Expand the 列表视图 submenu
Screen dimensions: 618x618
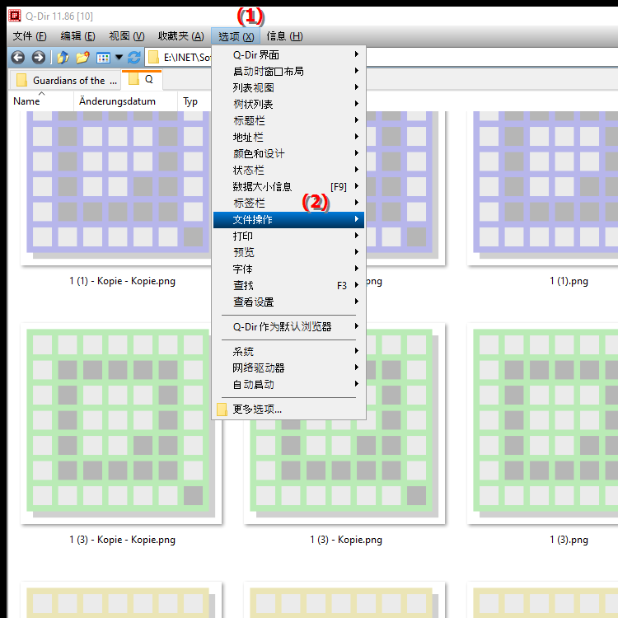click(288, 87)
